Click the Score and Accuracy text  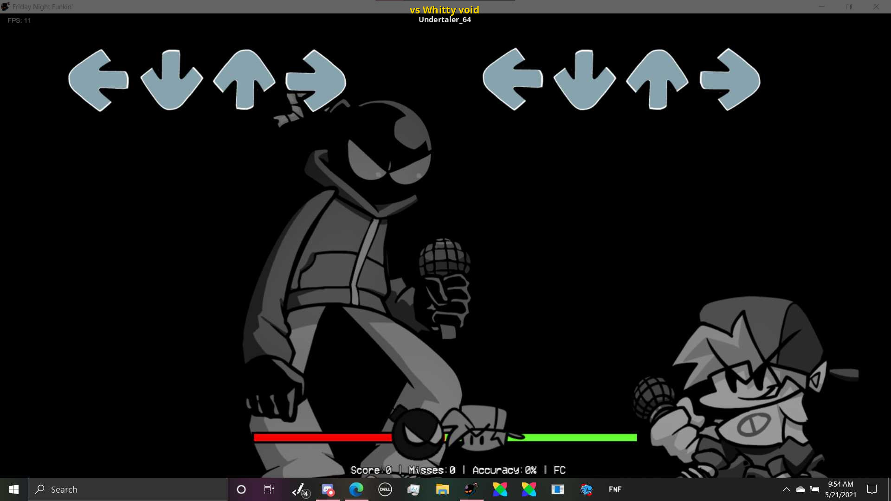[x=458, y=470]
